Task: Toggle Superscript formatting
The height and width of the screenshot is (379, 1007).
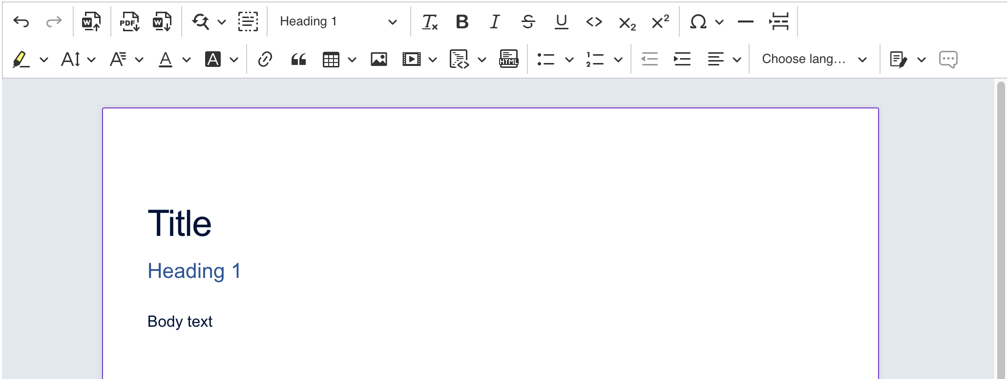Action: (660, 21)
